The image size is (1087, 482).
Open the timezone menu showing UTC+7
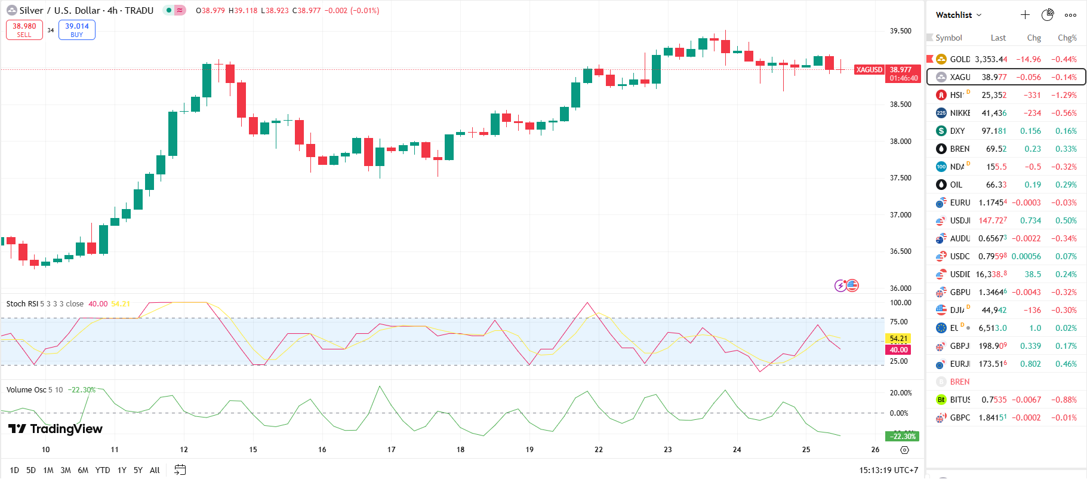tap(888, 470)
